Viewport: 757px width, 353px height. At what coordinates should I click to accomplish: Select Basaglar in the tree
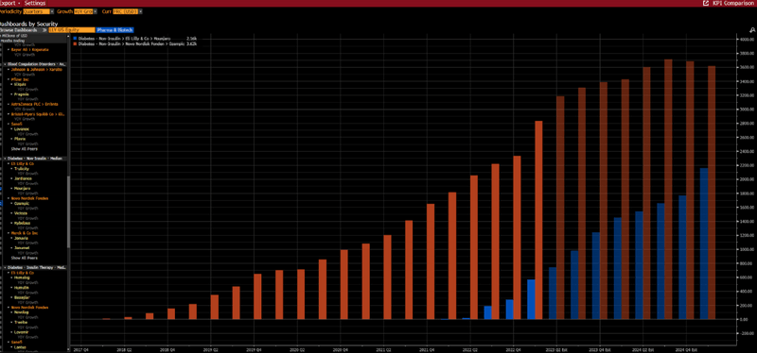point(22,297)
